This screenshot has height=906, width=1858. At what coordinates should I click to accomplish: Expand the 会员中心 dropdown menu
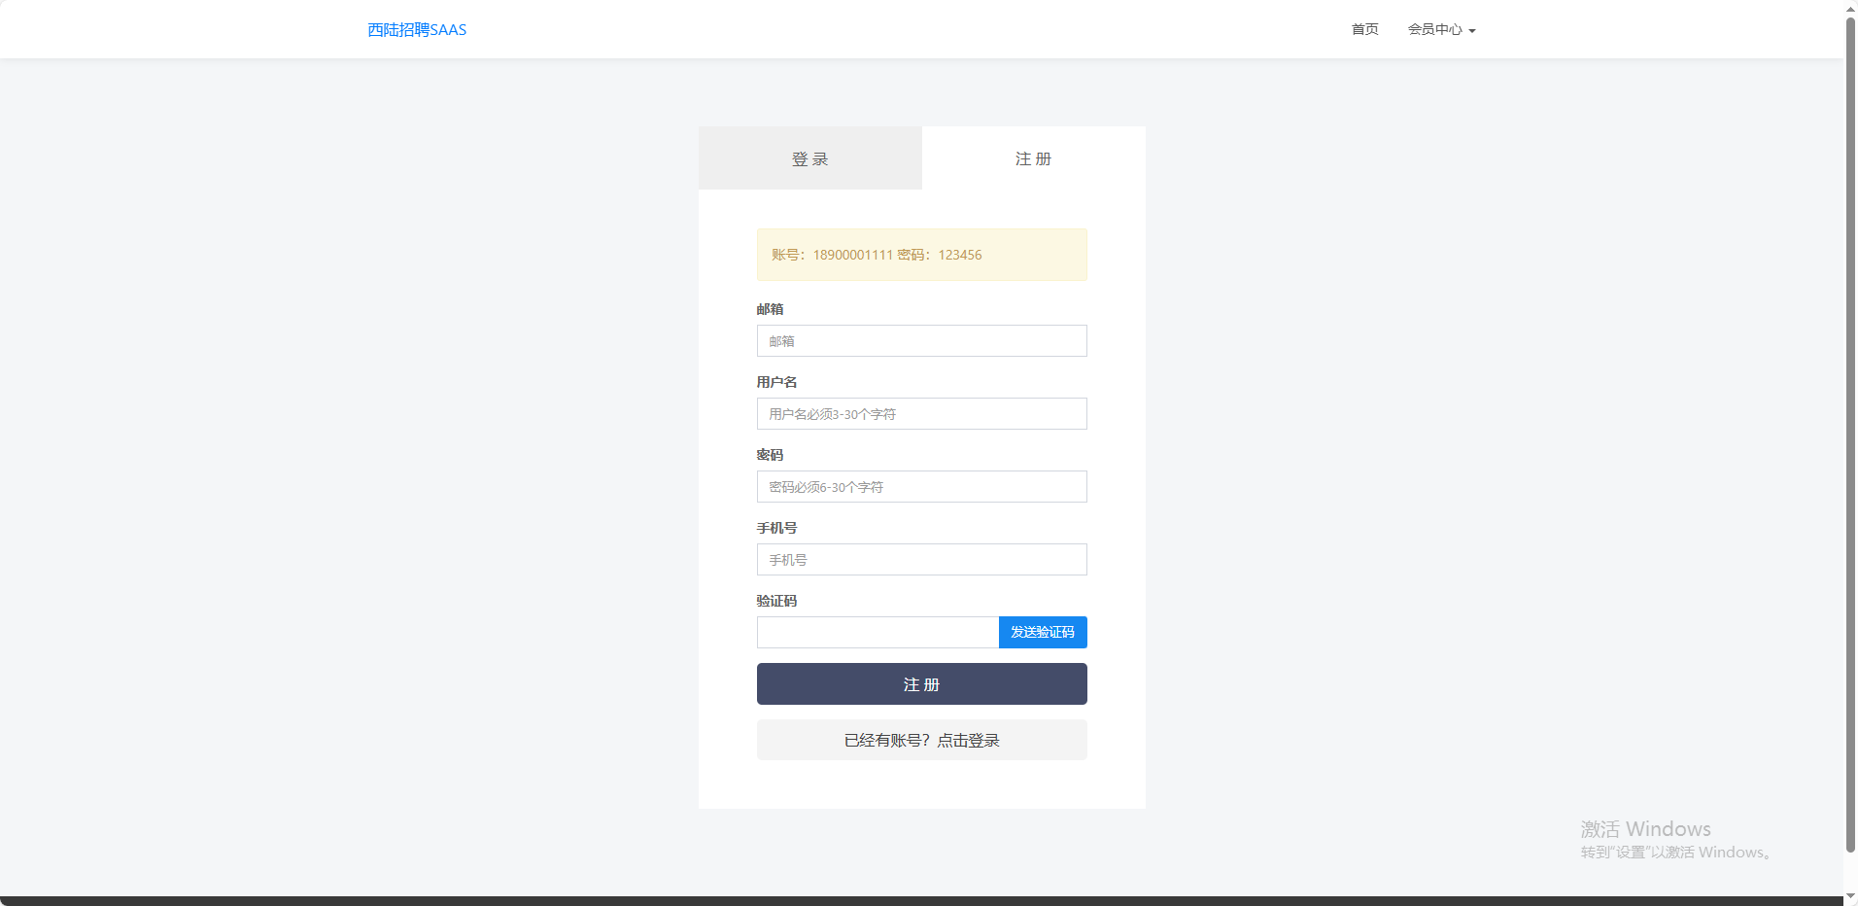coord(1441,29)
